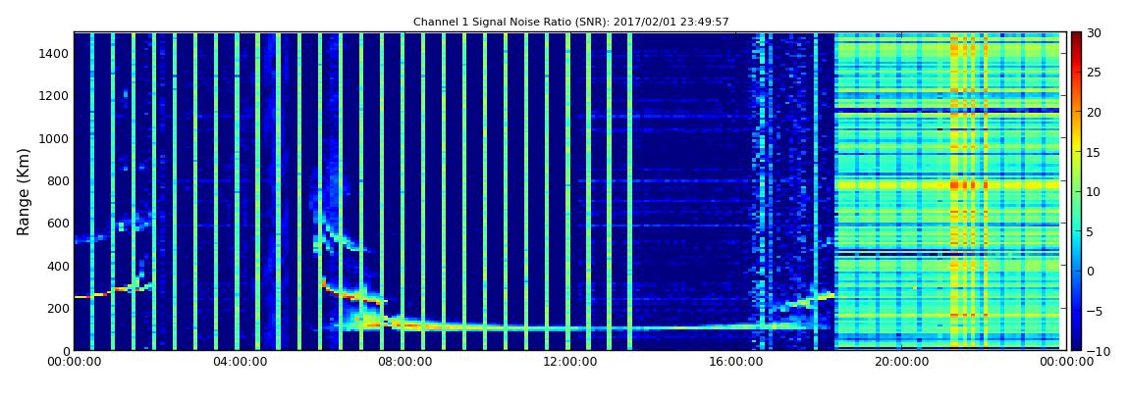Click the colorbar label -10

pyautogui.click(x=1098, y=351)
